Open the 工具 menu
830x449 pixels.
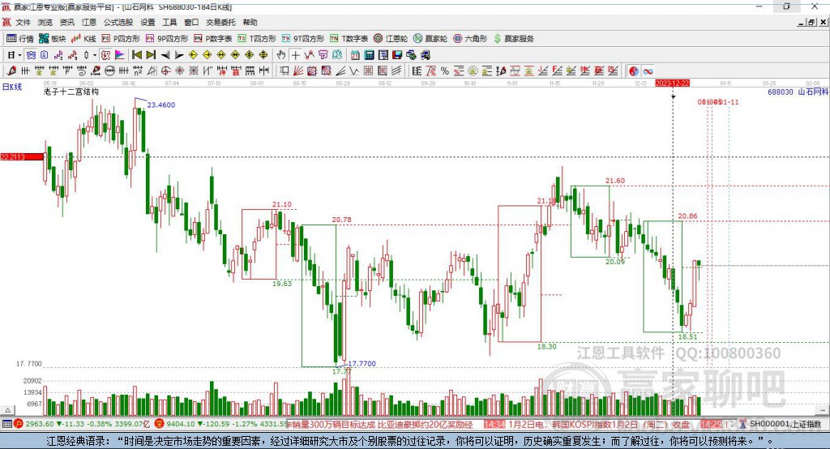point(169,22)
